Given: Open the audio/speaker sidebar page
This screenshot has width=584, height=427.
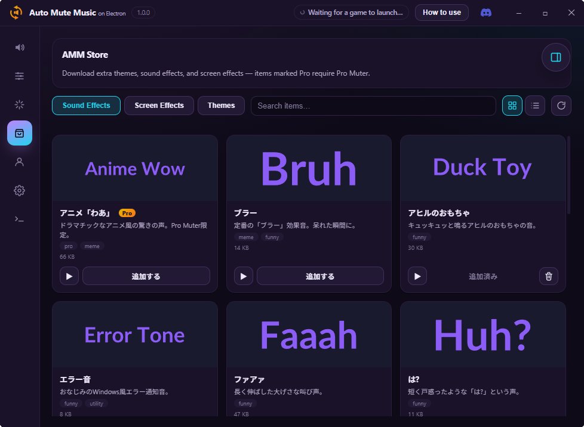Looking at the screenshot, I should tap(19, 47).
